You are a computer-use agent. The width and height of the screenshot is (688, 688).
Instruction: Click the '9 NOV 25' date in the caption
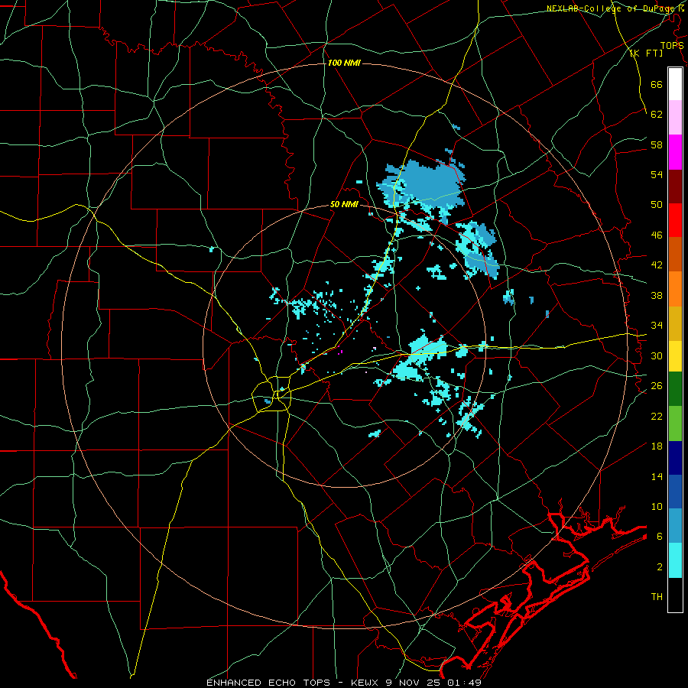click(x=414, y=683)
